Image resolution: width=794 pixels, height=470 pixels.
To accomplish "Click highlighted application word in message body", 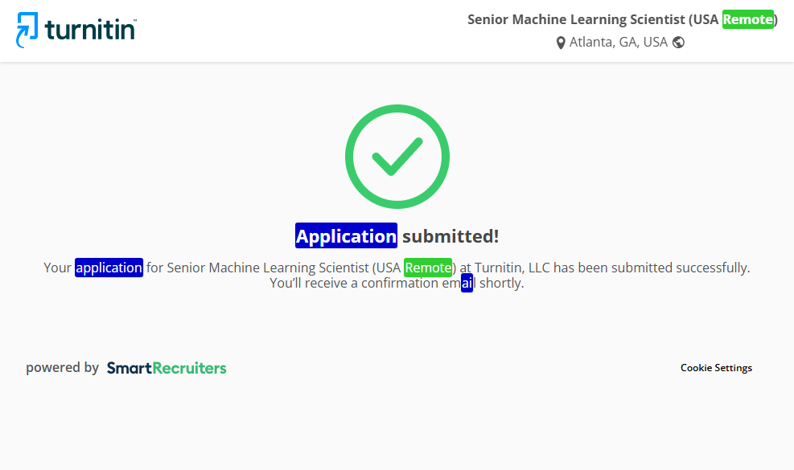I will coord(109,268).
